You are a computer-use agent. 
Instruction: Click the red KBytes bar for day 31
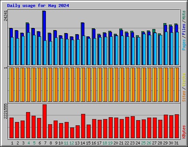tap(177, 126)
